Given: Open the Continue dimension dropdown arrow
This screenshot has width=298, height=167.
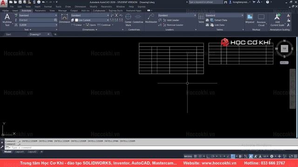Looking at the screenshot, I should point(113,25).
